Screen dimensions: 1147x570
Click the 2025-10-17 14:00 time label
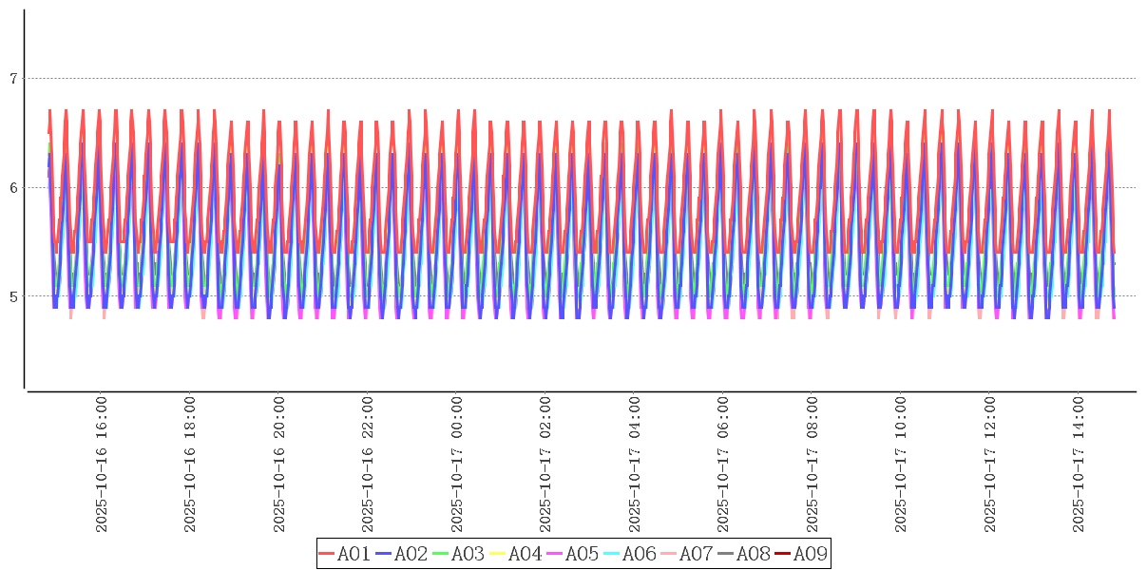coord(1079,465)
